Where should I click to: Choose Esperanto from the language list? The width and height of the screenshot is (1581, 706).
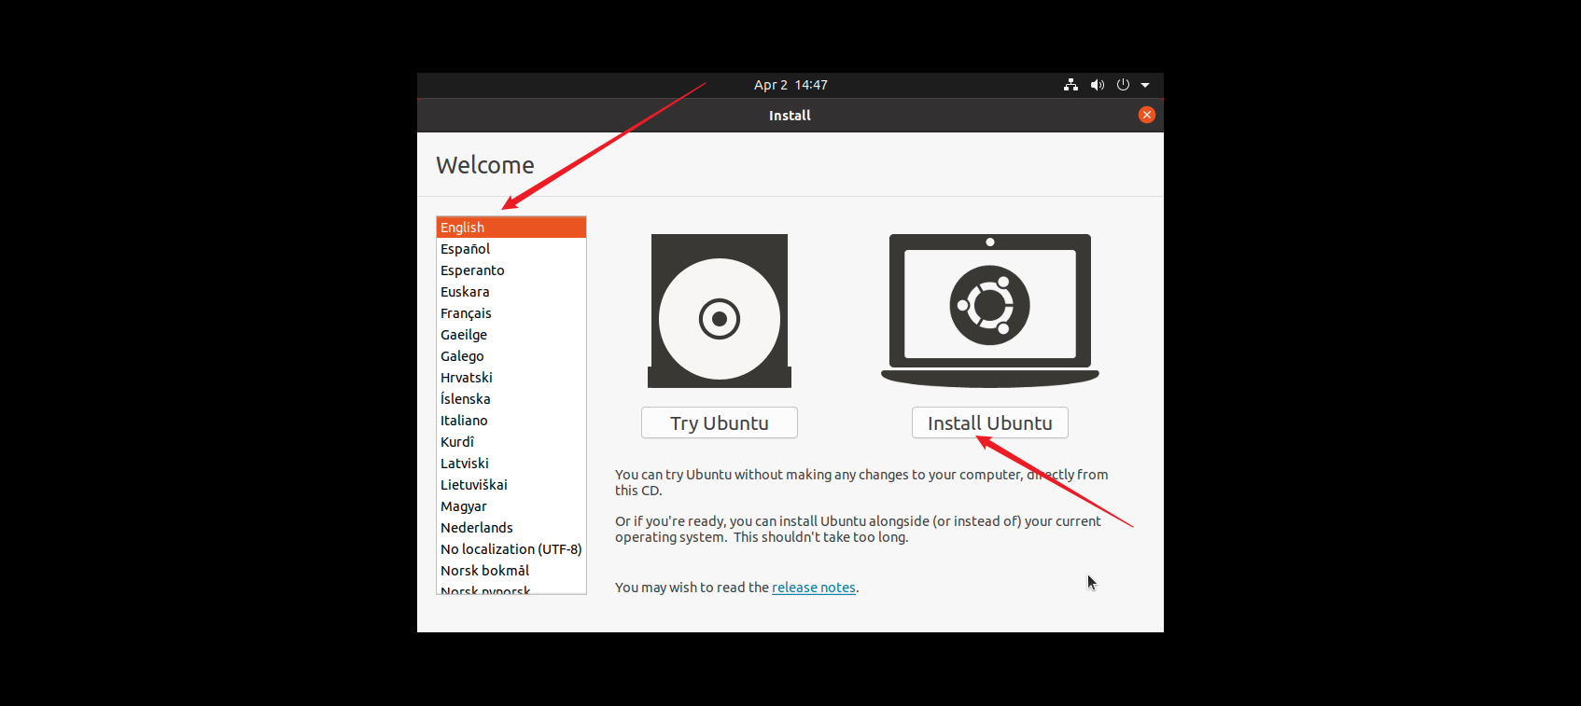pos(511,270)
